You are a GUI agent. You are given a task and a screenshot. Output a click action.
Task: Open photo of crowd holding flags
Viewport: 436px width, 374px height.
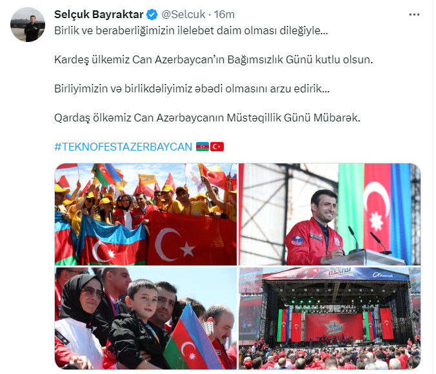tap(146, 214)
